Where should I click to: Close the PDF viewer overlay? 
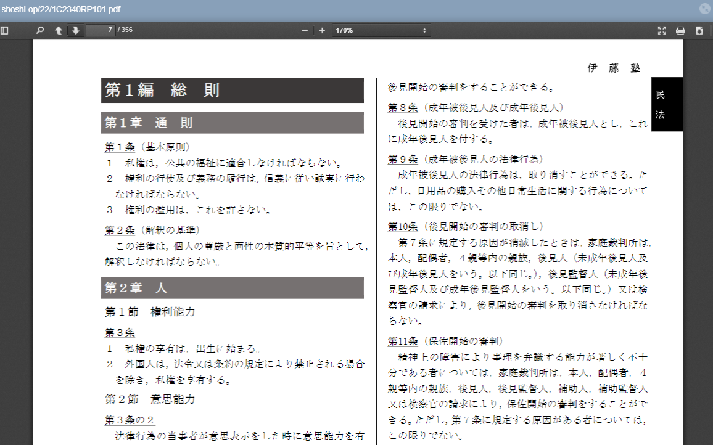[705, 9]
